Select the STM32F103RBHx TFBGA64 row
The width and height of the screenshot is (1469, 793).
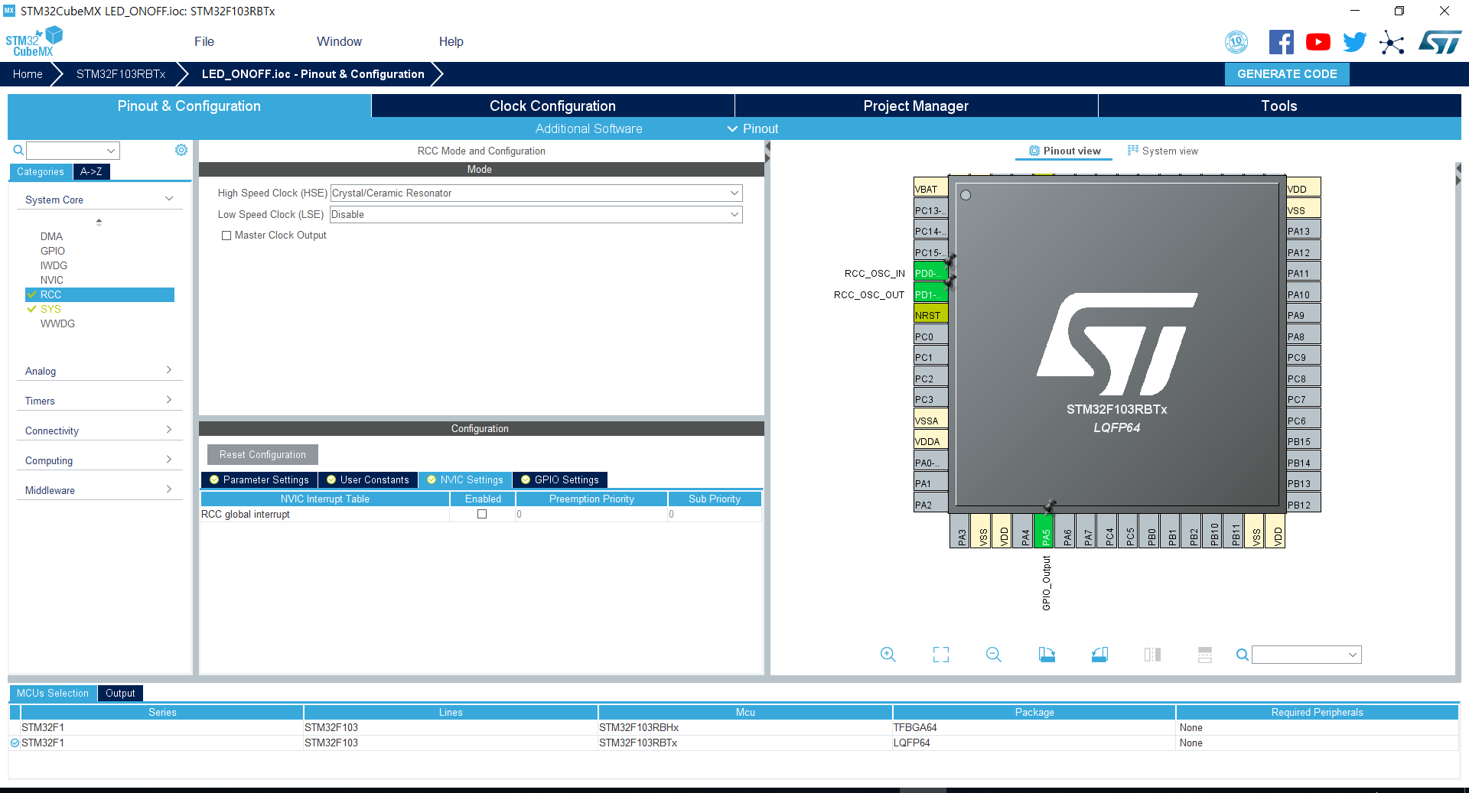coord(734,727)
